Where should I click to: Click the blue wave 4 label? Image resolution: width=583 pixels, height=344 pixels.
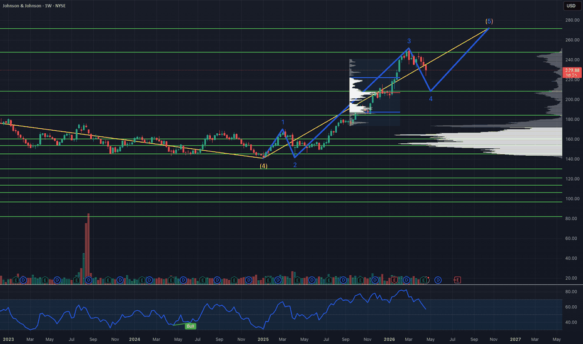(430, 99)
